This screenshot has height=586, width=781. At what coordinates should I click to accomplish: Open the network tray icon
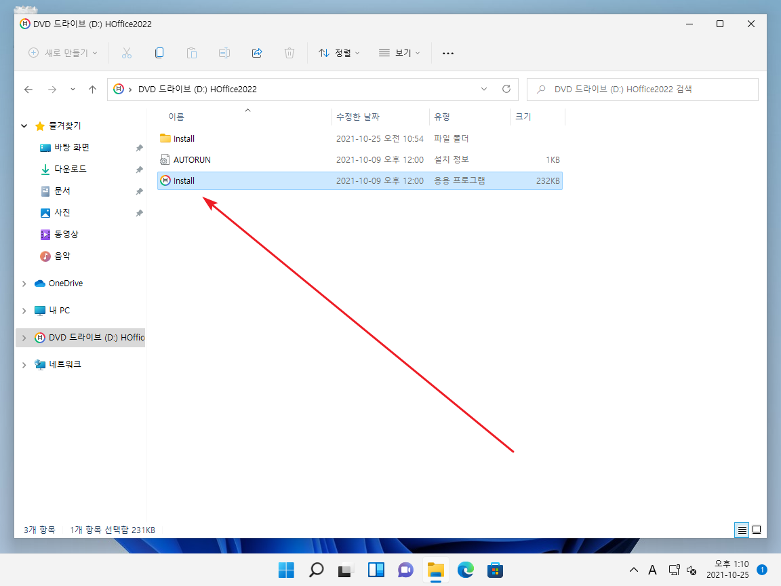pyautogui.click(x=674, y=570)
